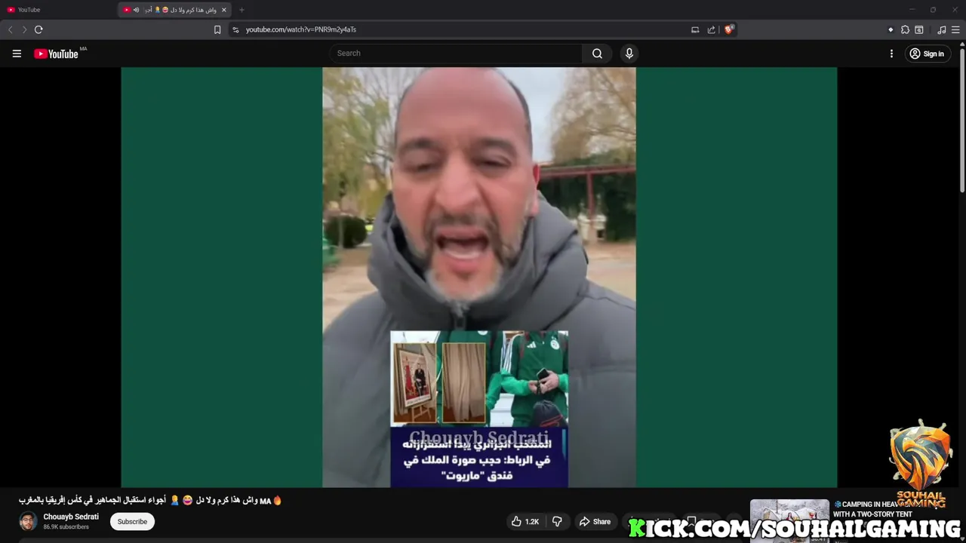The height and width of the screenshot is (543, 966).
Task: Open the YouTube guide hamburger menu
Action: 17,54
